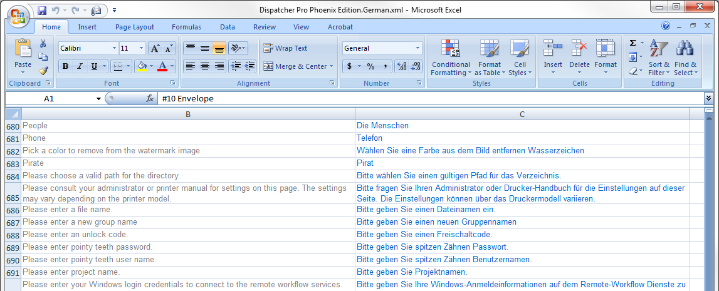Activate the Format Painter brush

pyautogui.click(x=43, y=71)
